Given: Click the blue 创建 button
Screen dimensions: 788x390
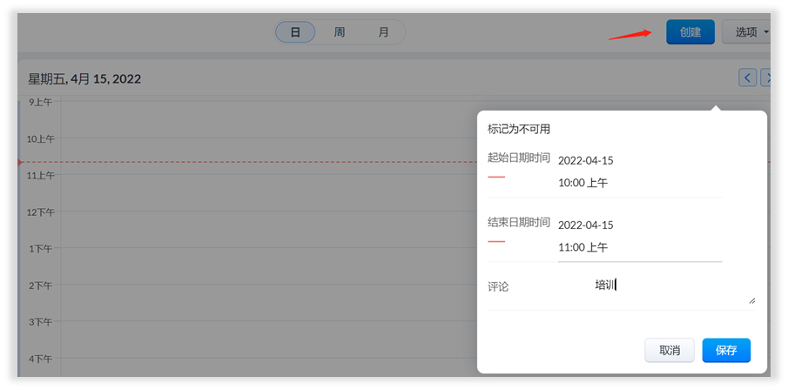Looking at the screenshot, I should click(x=690, y=32).
